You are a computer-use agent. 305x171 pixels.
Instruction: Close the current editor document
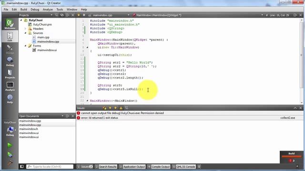click(301, 15)
